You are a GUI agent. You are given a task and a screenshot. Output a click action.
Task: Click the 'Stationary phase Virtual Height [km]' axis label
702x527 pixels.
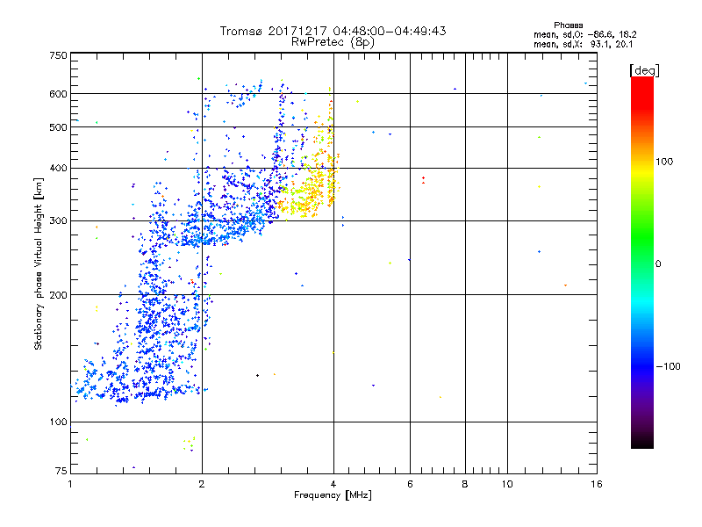pyautogui.click(x=39, y=264)
